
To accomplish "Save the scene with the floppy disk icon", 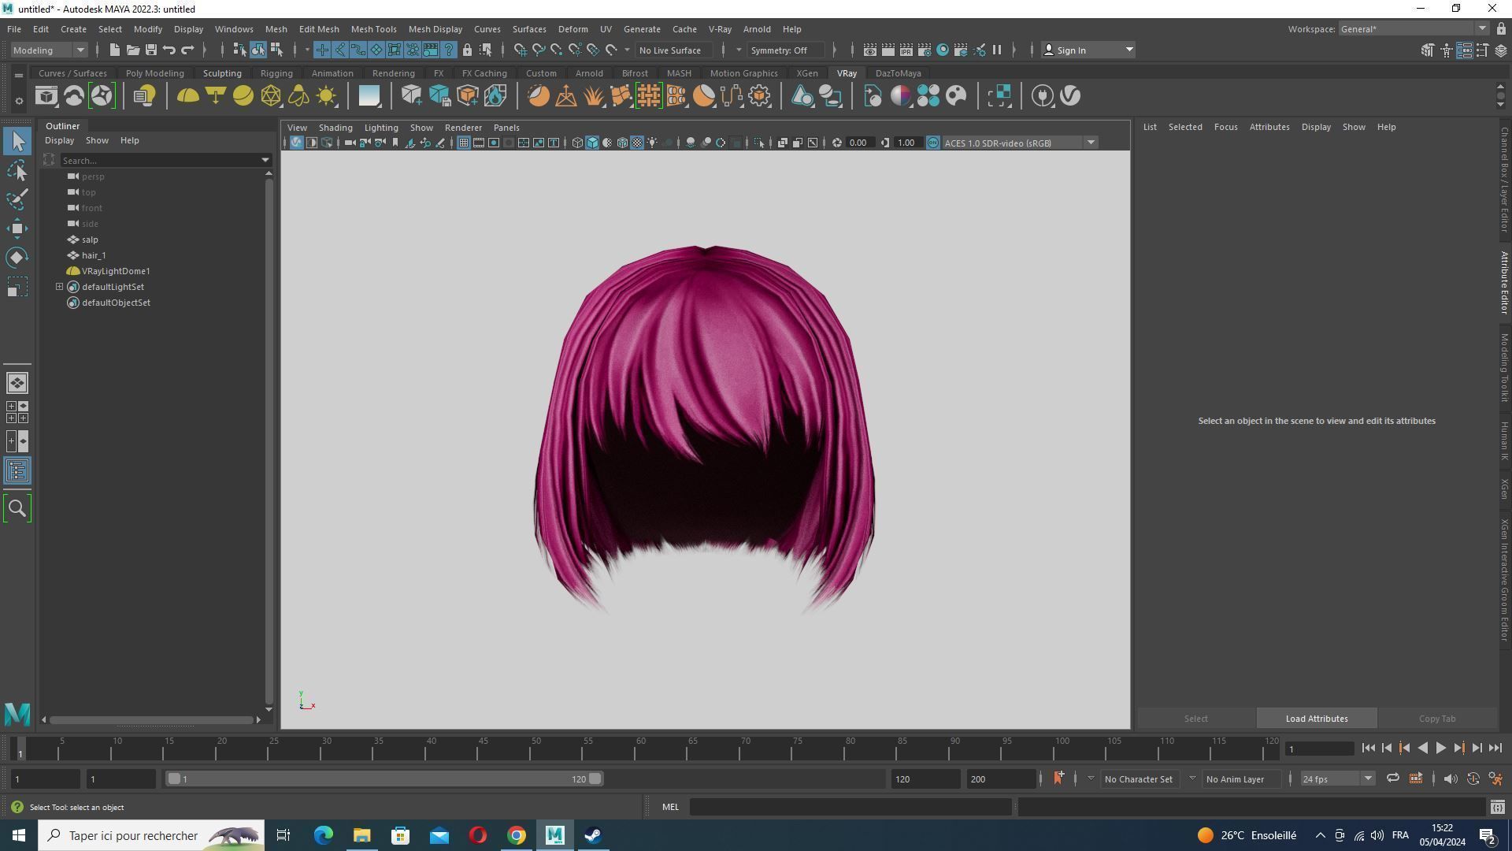I will [x=150, y=50].
